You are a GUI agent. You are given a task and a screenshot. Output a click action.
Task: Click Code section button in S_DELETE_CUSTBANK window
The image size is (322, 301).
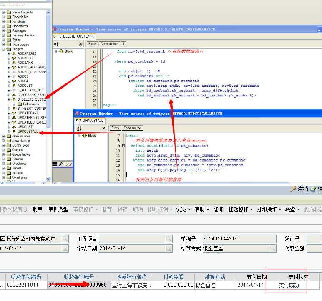click(x=109, y=44)
